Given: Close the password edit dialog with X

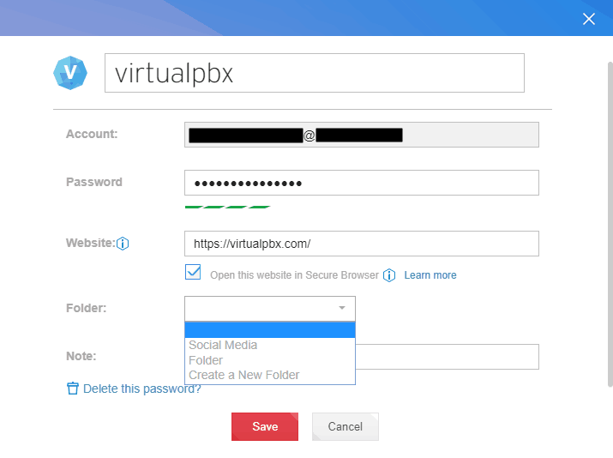Looking at the screenshot, I should [x=589, y=19].
